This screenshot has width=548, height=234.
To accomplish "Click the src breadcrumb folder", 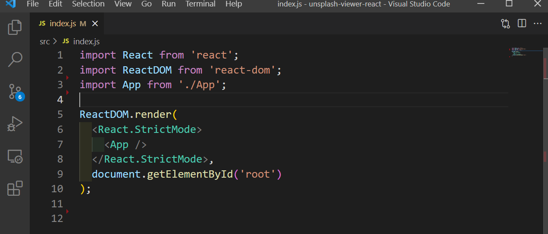I will (45, 41).
